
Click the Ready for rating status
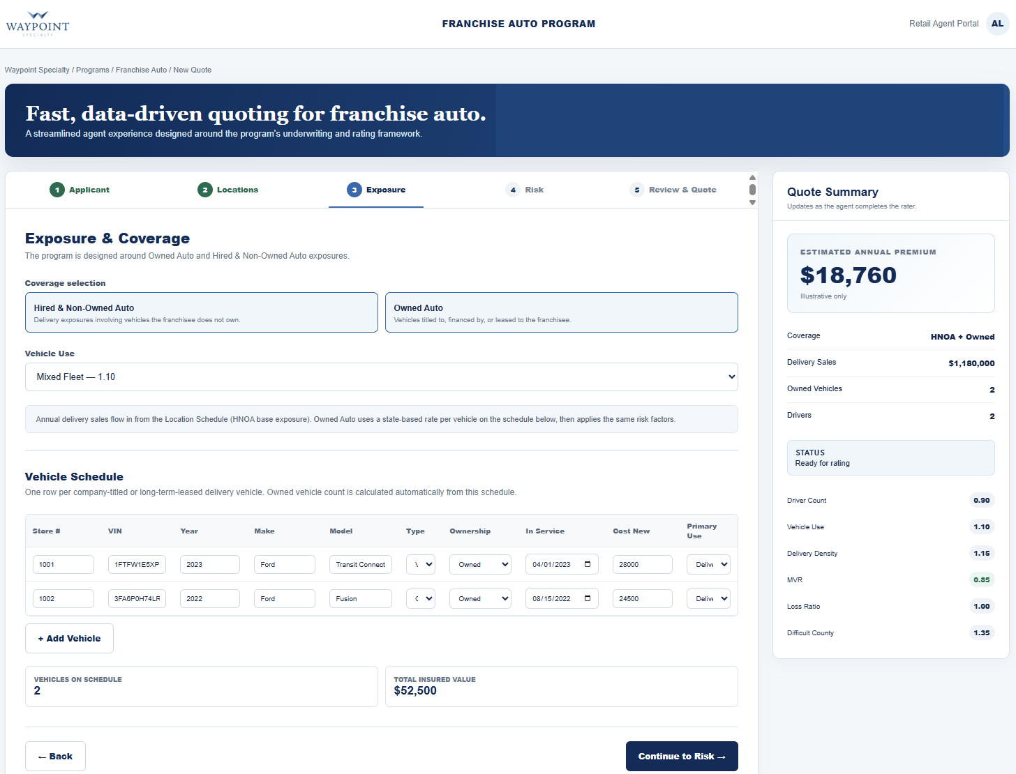click(823, 463)
